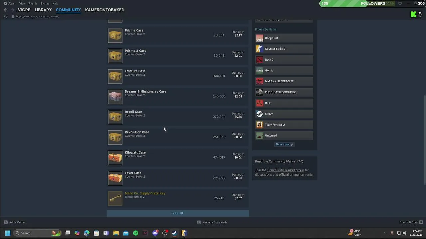Click the Manage Downloads label

pos(215,222)
